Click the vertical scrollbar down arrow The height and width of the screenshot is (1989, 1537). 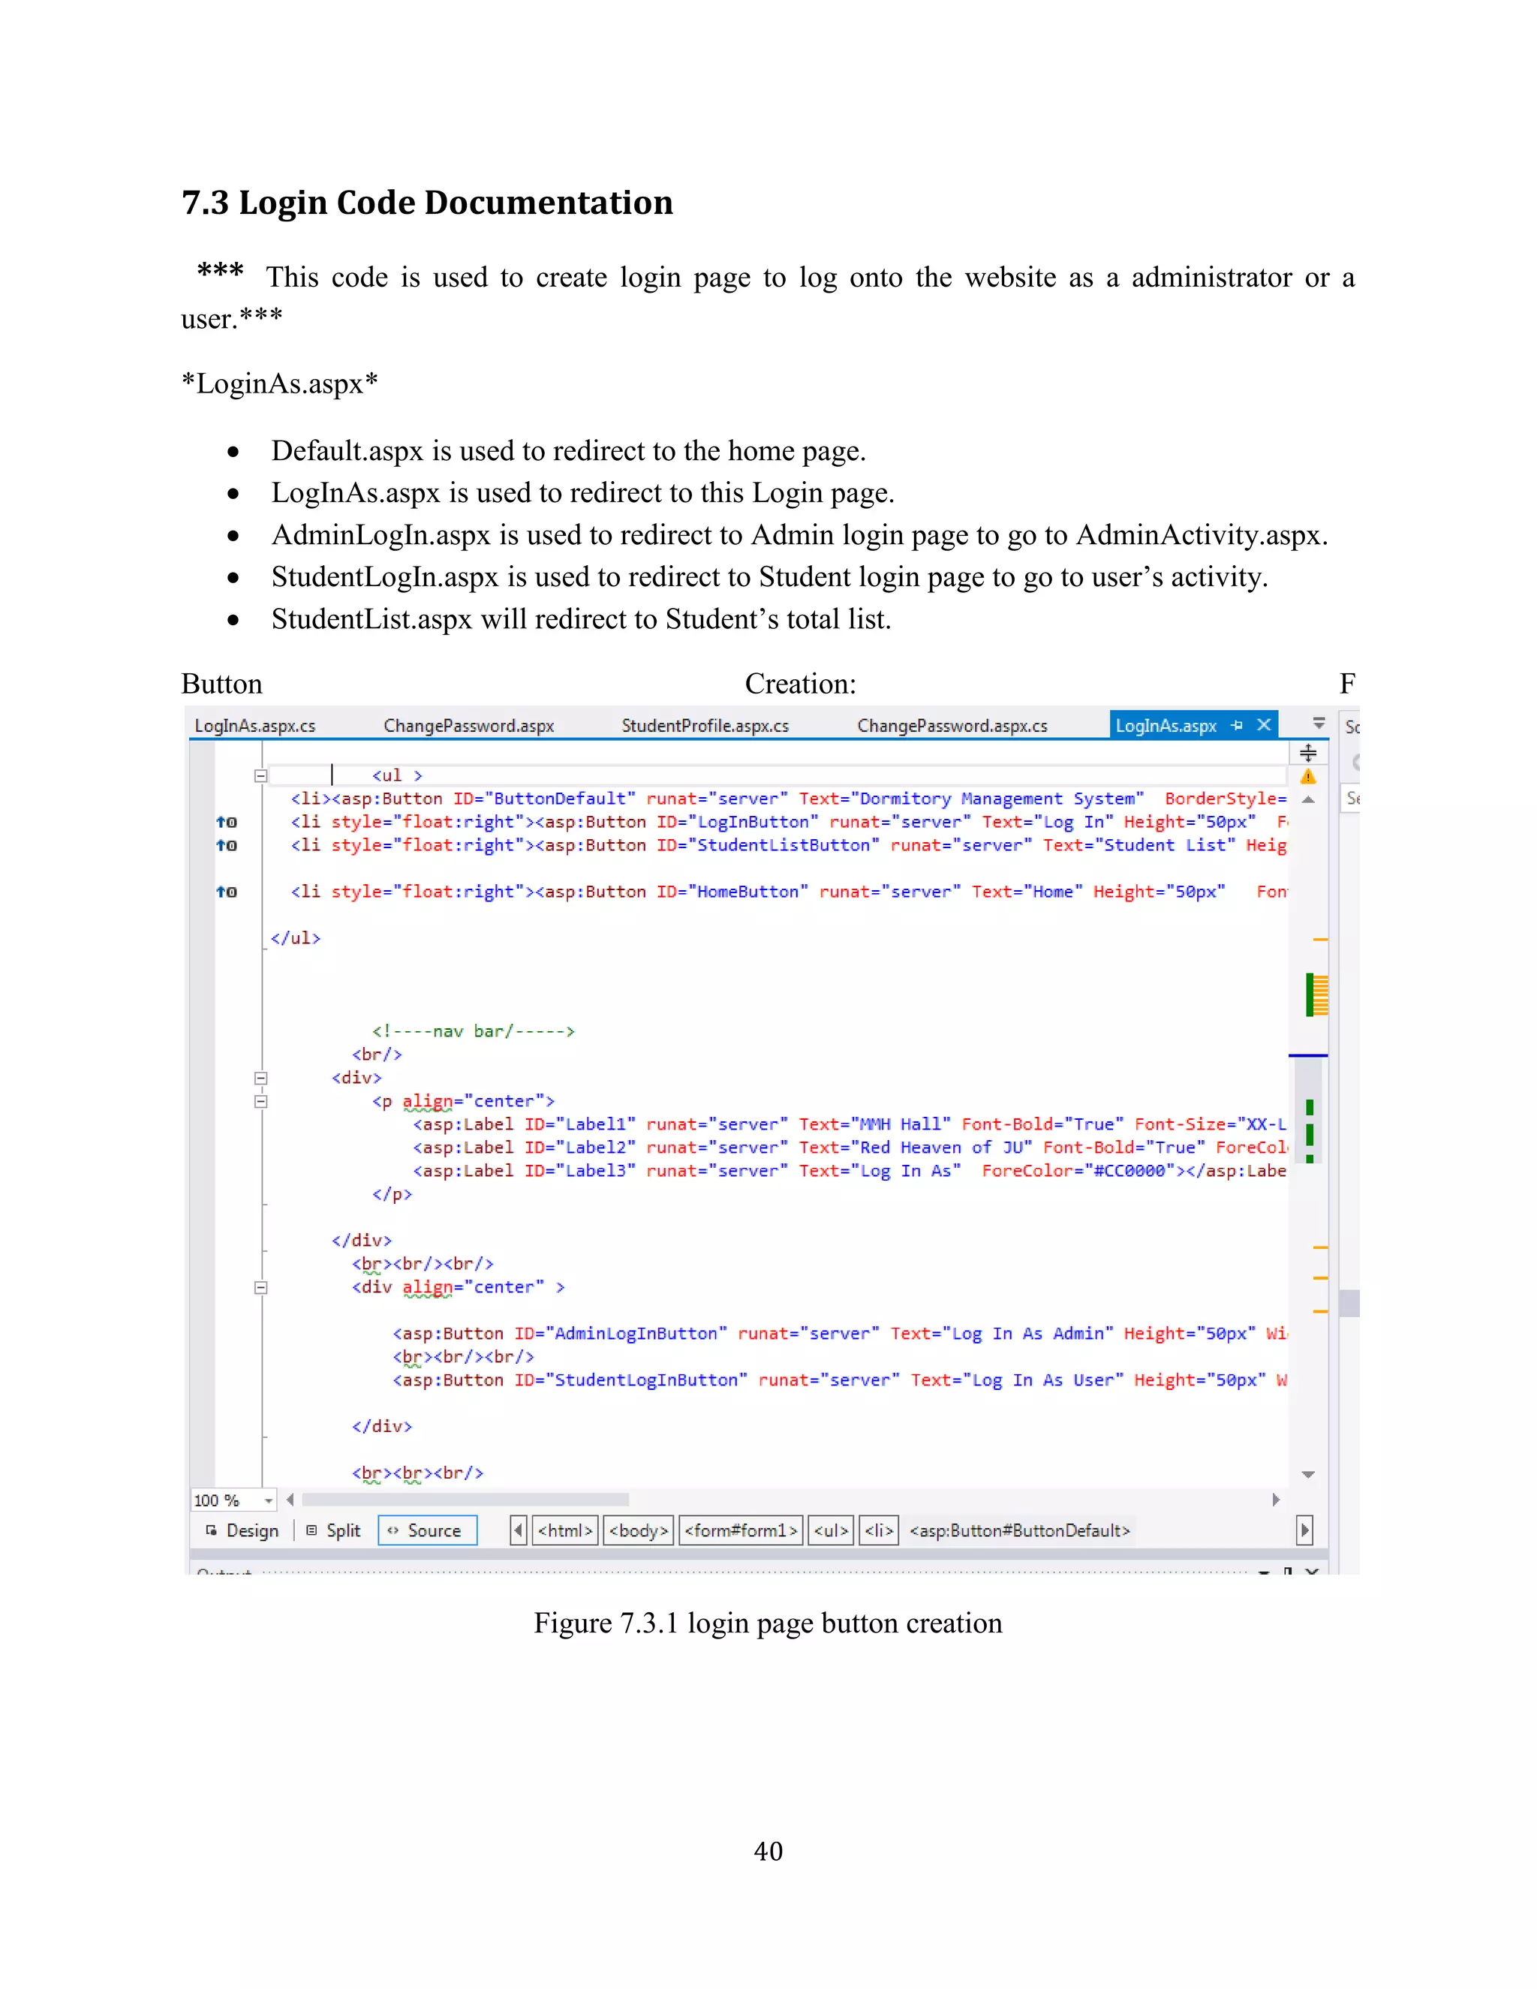(1308, 1474)
